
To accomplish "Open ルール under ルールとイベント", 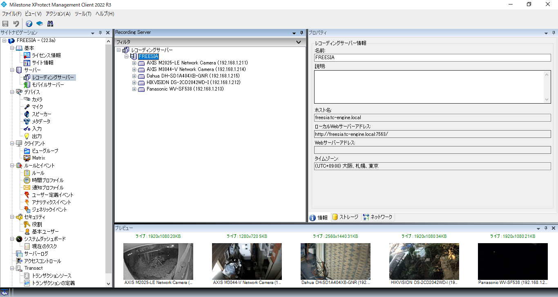I will click(38, 173).
